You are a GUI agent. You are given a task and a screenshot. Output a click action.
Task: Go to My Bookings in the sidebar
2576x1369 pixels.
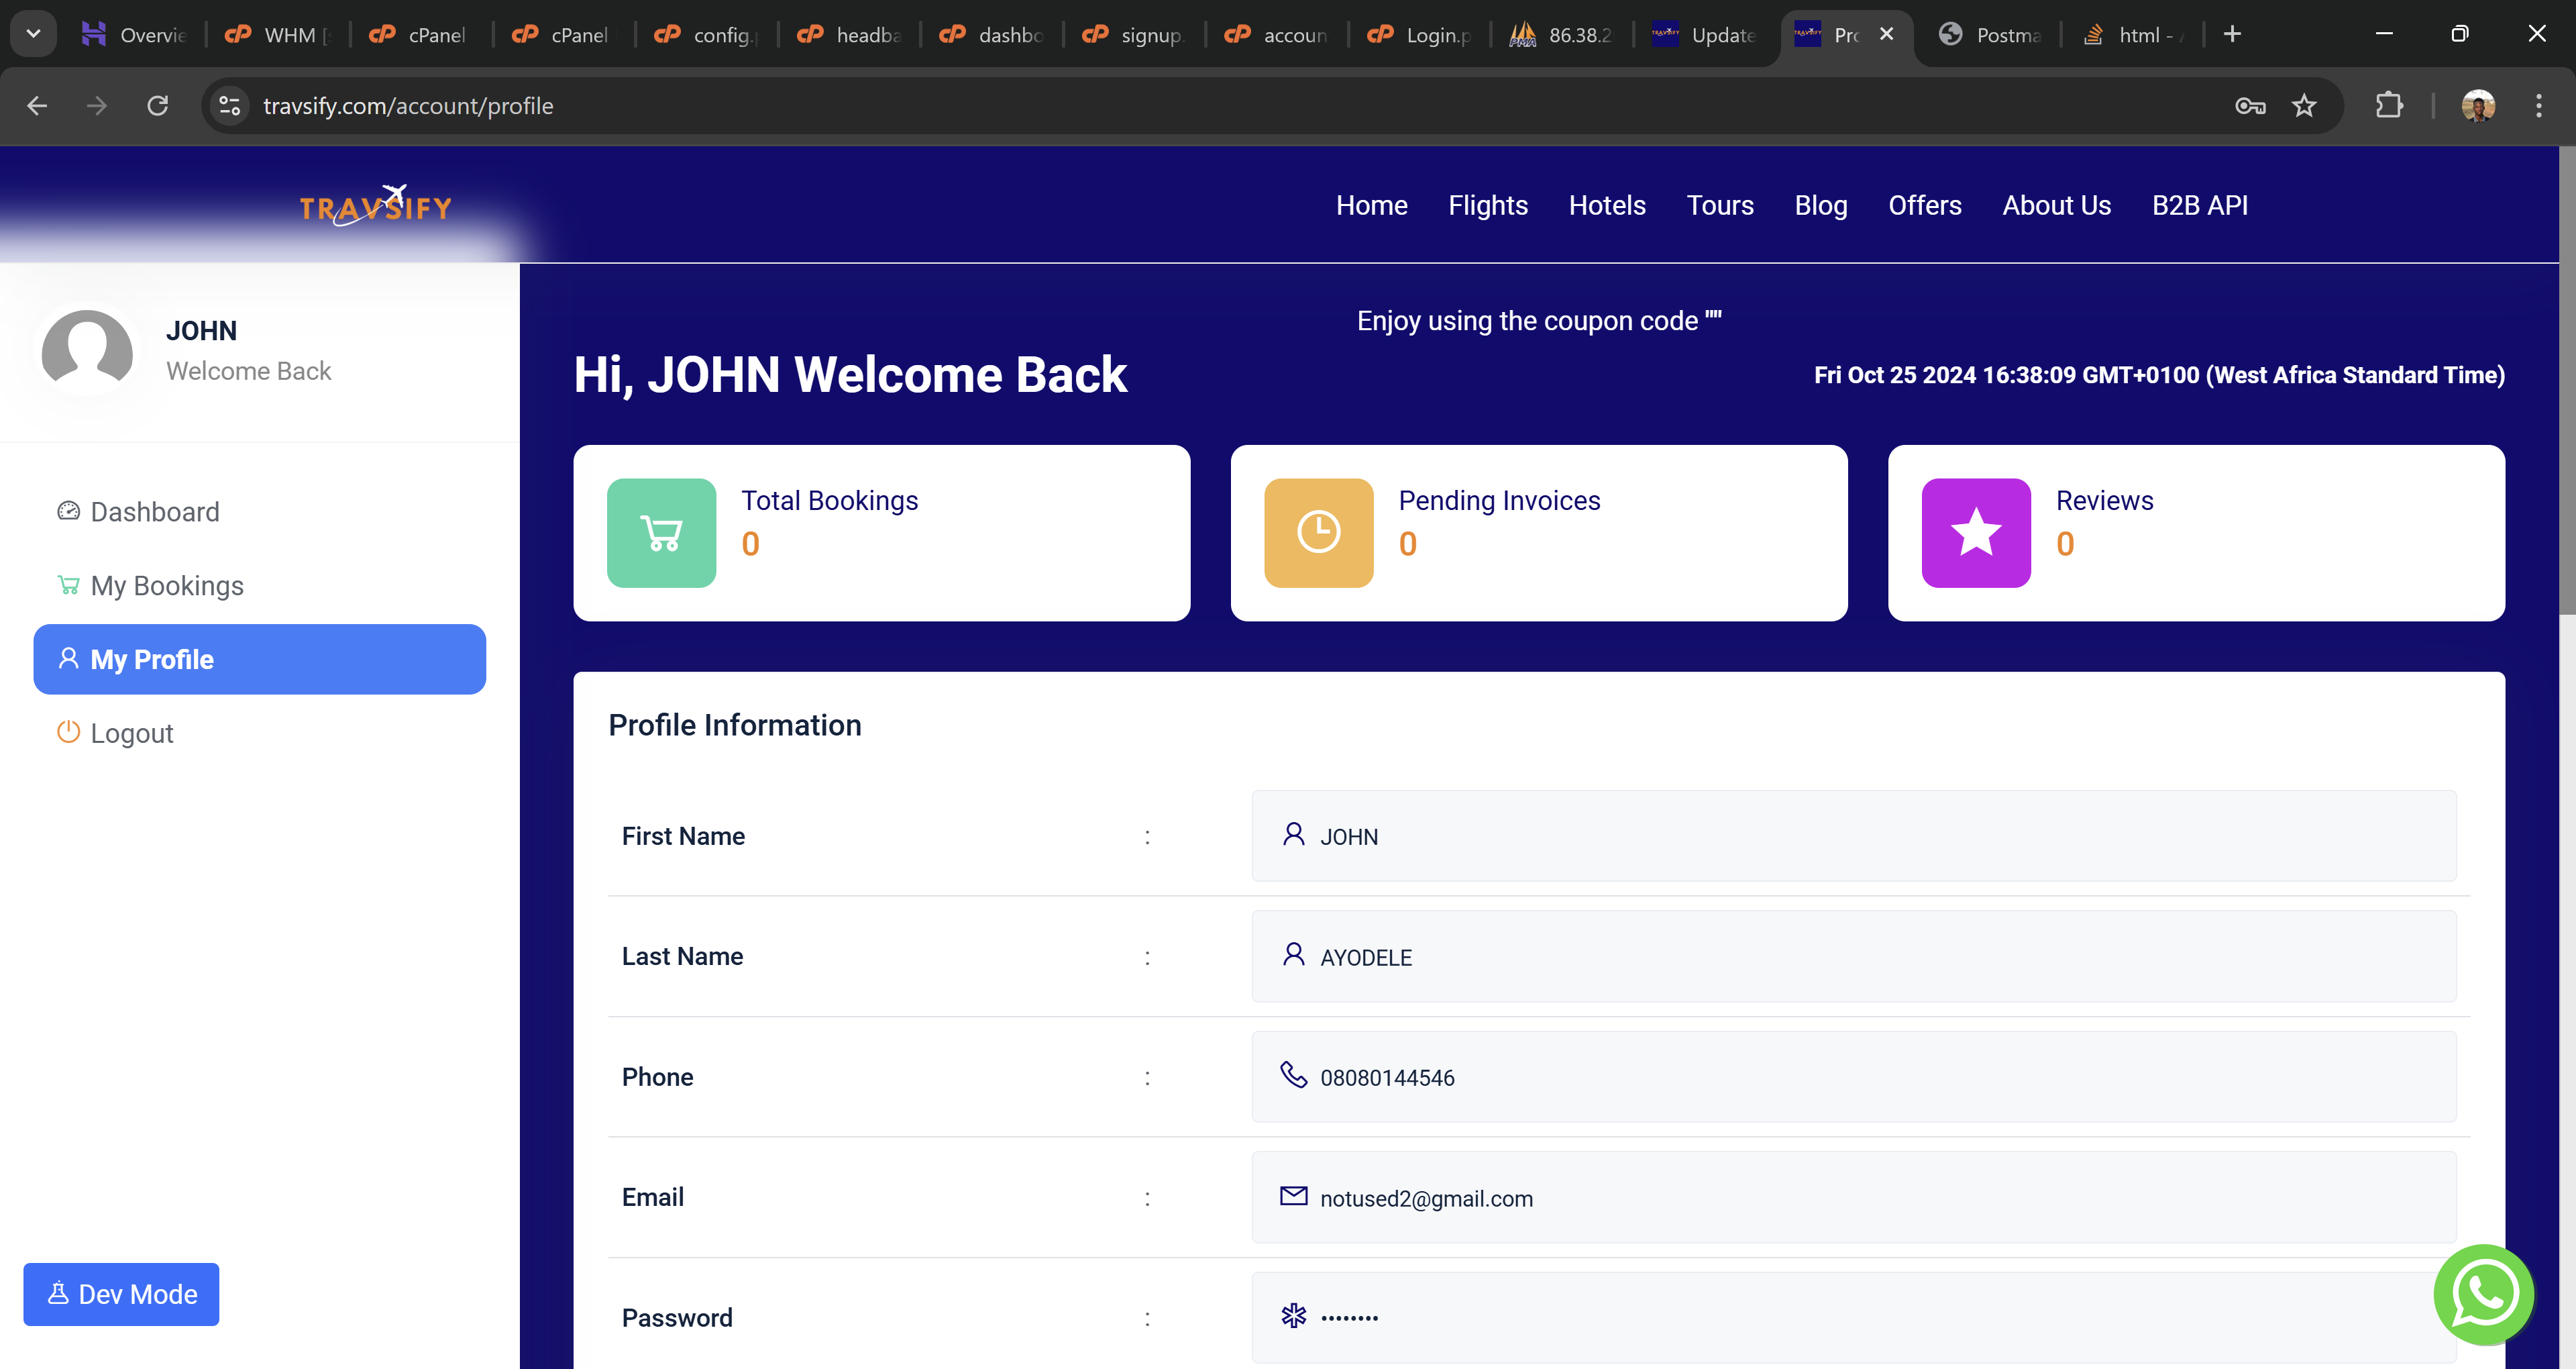[167, 585]
